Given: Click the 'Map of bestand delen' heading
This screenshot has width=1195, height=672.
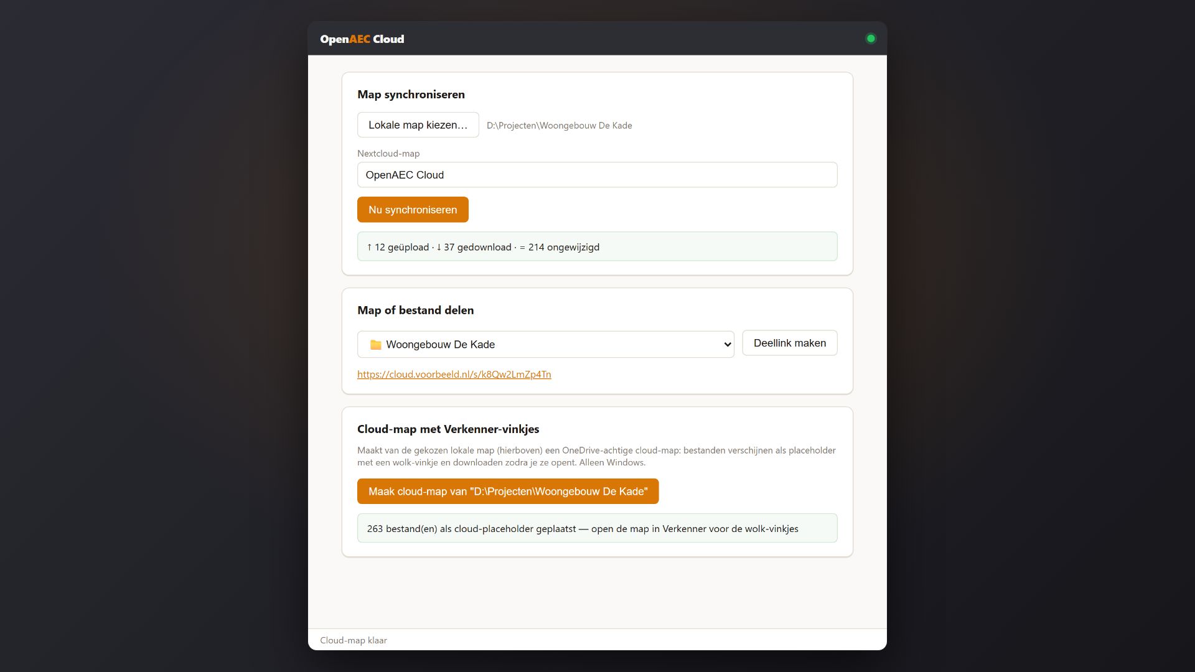Looking at the screenshot, I should (415, 310).
